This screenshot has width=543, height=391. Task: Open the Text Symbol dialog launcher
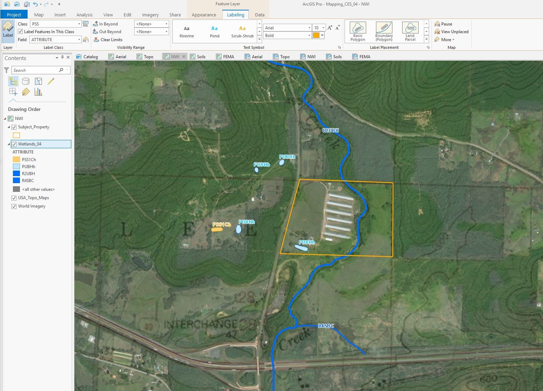tap(339, 47)
